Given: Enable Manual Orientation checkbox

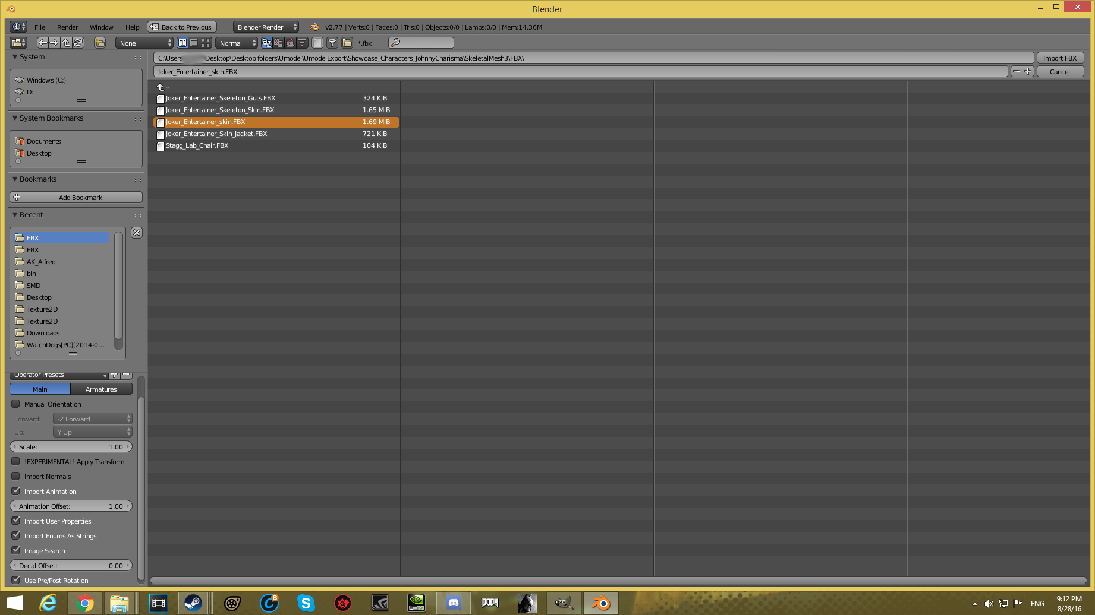Looking at the screenshot, I should (x=16, y=404).
